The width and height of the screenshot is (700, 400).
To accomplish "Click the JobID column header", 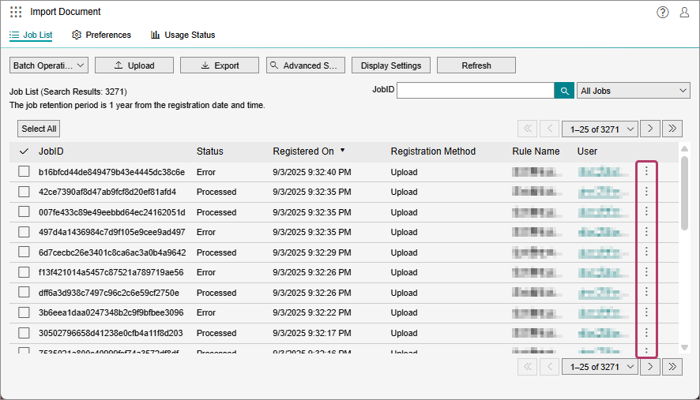I will [51, 151].
